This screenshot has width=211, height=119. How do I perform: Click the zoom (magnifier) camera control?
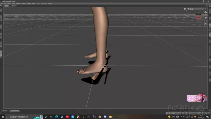206,18
